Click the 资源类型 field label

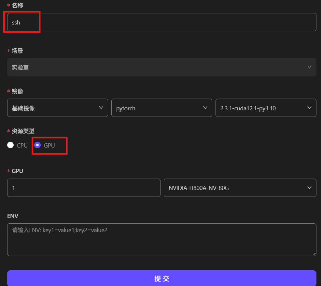[x=23, y=131]
